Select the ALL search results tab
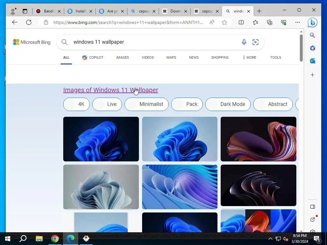The image size is (327, 245). tap(66, 57)
